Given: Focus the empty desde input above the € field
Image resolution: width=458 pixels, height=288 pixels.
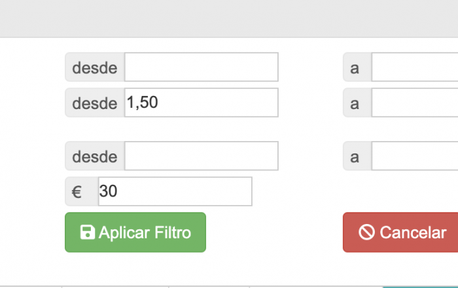Looking at the screenshot, I should [x=202, y=156].
